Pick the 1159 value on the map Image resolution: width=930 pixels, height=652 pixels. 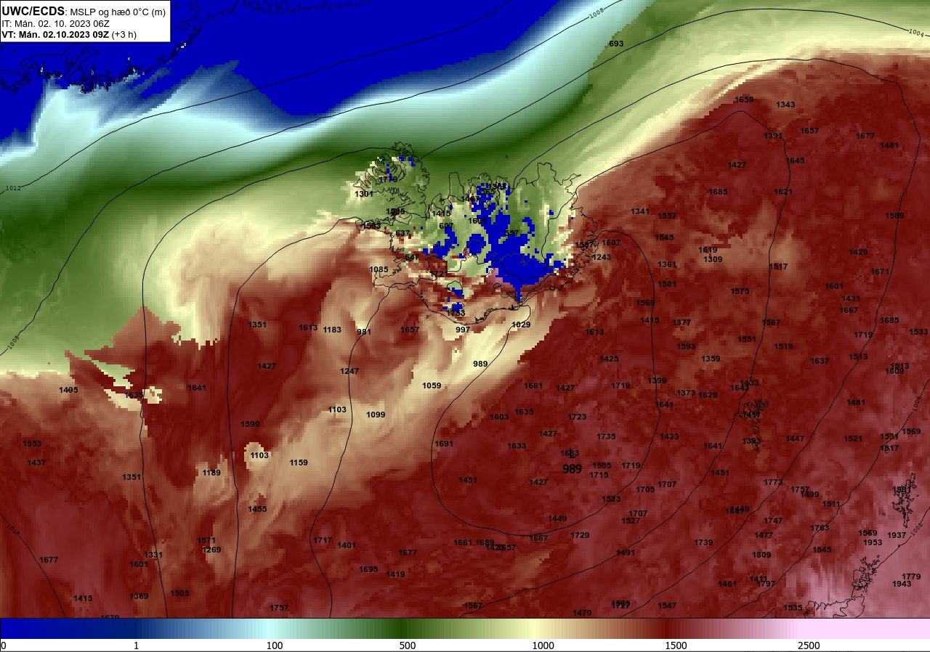299,462
